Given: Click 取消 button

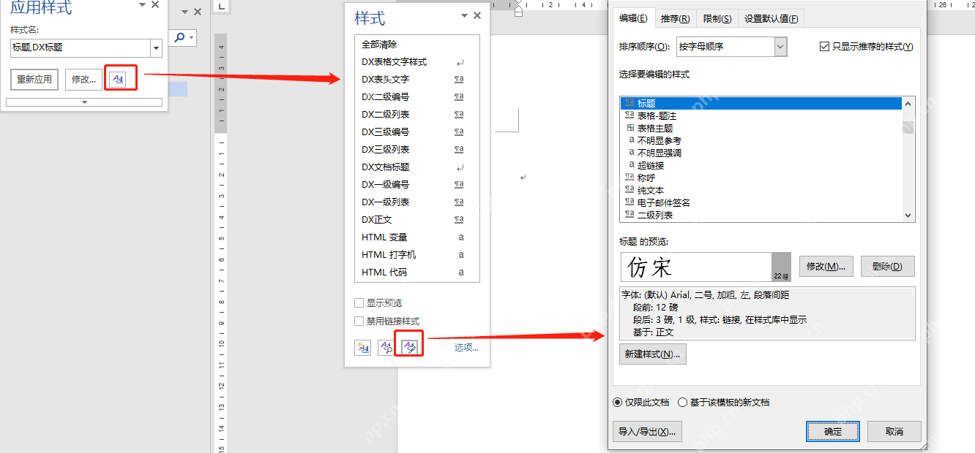Looking at the screenshot, I should coord(894,431).
